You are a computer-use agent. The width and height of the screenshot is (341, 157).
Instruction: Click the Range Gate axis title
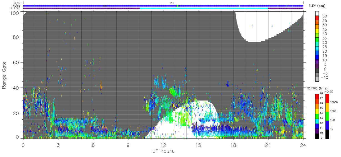point(4,75)
